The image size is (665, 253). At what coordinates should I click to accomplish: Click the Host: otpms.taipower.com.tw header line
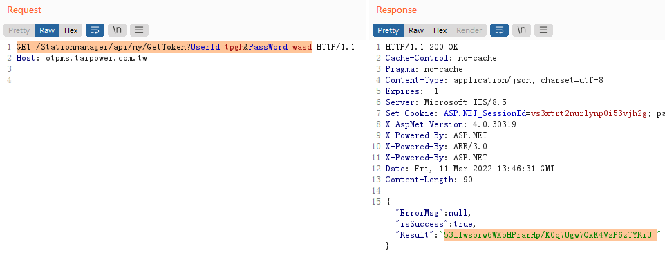82,58
